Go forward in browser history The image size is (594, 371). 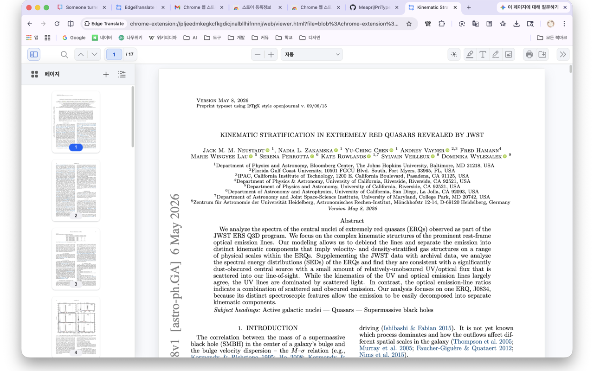click(x=43, y=24)
